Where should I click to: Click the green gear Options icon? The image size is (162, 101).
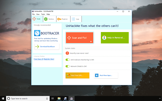[46, 19]
